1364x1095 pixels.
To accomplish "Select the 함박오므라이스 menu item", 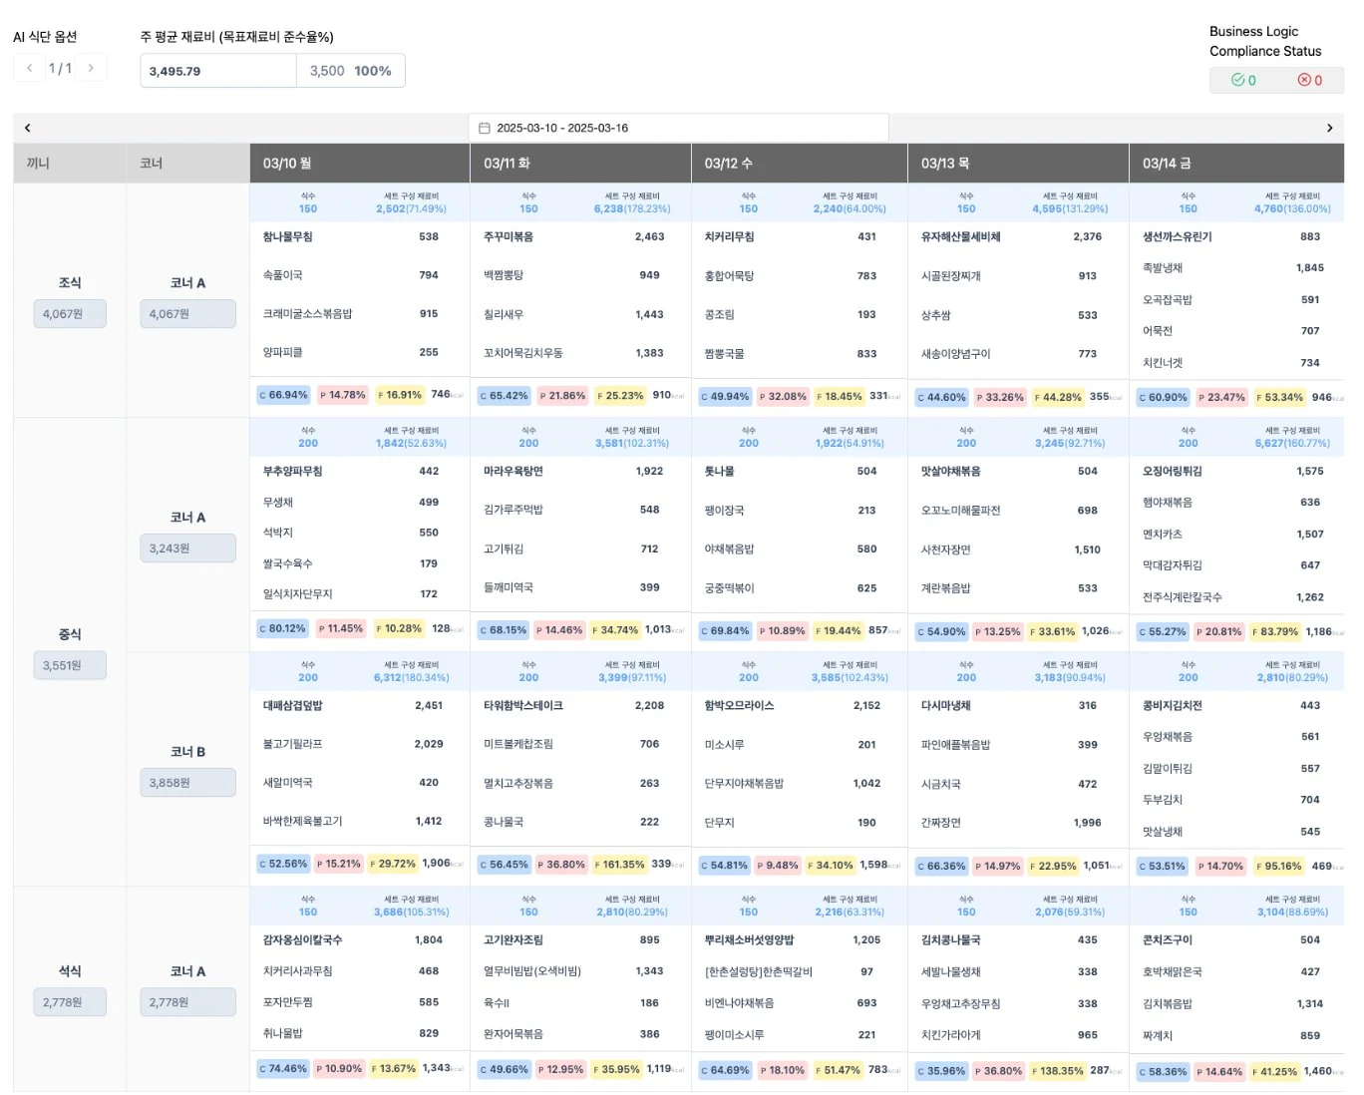I will pos(739,705).
